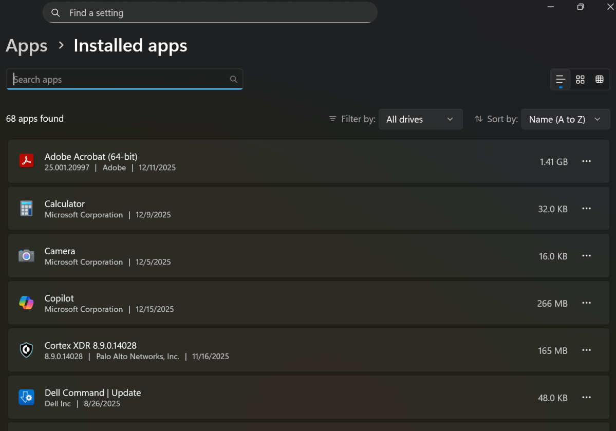Open more options for Cortex XDR
Viewport: 616px width, 431px height.
pyautogui.click(x=586, y=350)
